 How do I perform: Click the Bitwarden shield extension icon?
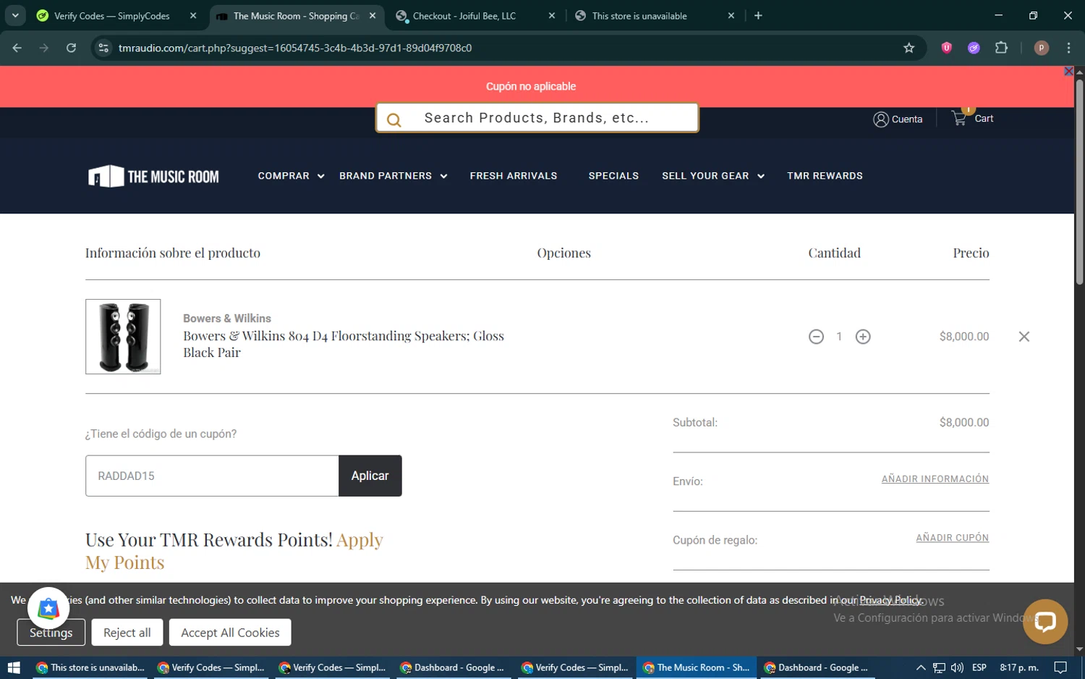pyautogui.click(x=946, y=48)
